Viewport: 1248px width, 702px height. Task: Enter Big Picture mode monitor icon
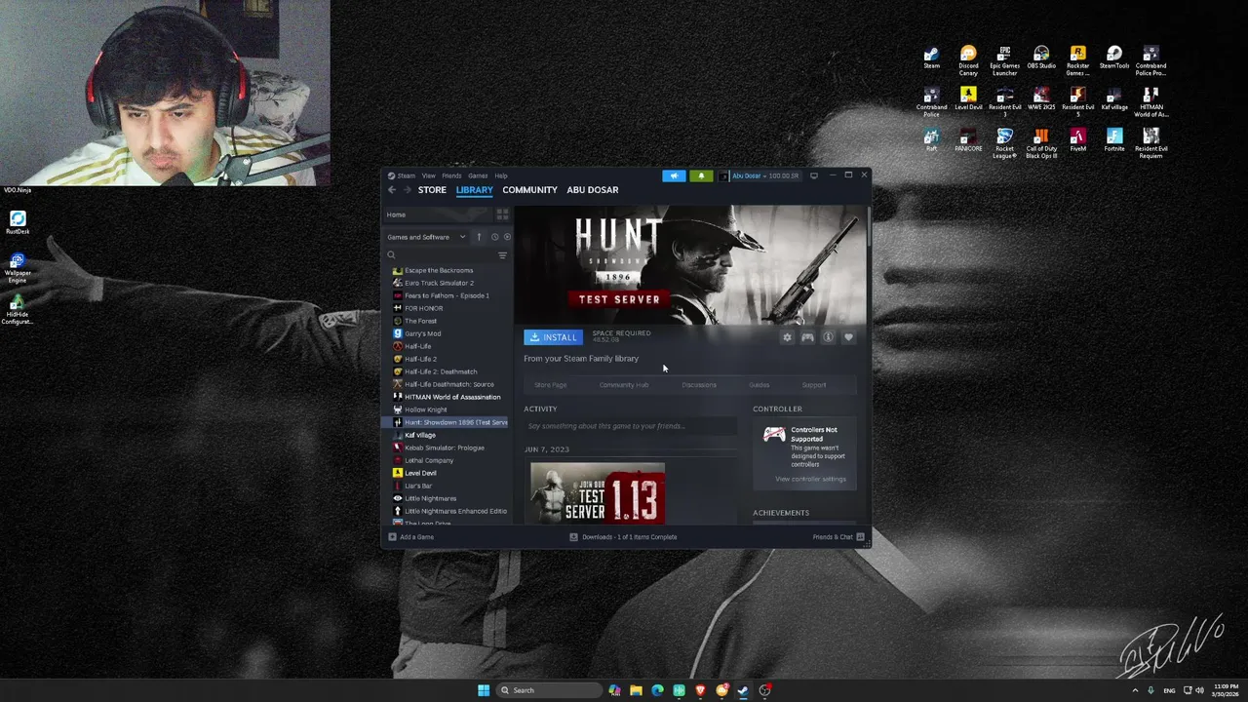(814, 175)
